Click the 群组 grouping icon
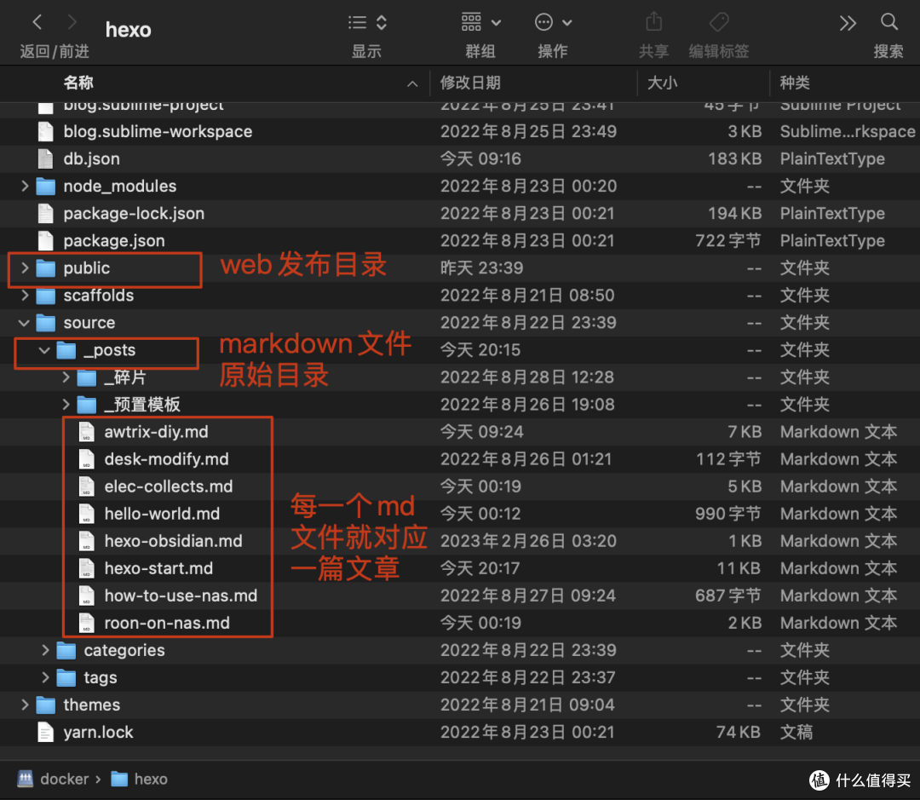The width and height of the screenshot is (920, 800). (473, 21)
